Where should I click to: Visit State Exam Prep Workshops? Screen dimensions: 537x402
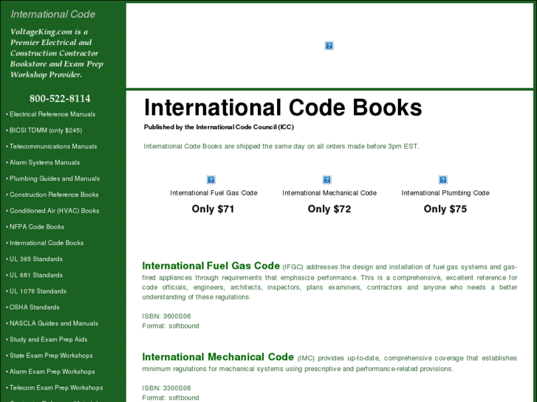[x=51, y=356]
